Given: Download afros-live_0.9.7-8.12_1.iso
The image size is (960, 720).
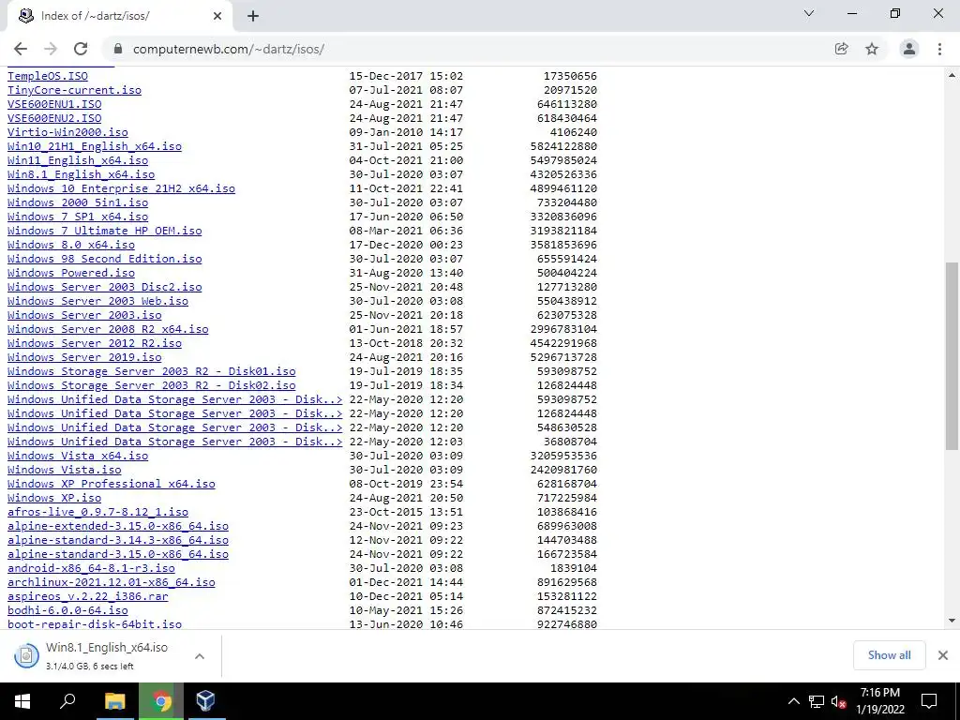Looking at the screenshot, I should pyautogui.click(x=97, y=513).
